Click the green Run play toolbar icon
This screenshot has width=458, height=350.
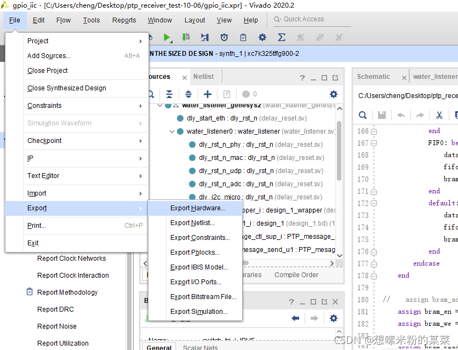[167, 37]
